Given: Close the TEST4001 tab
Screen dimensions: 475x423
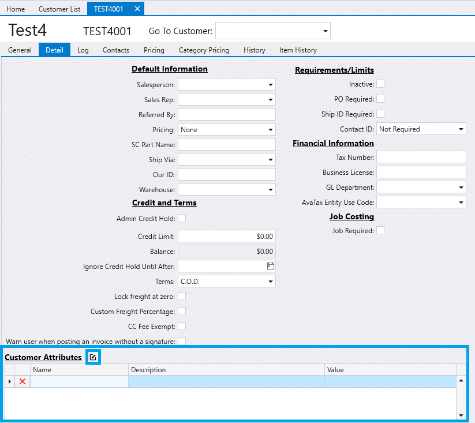Looking at the screenshot, I should (x=137, y=9).
